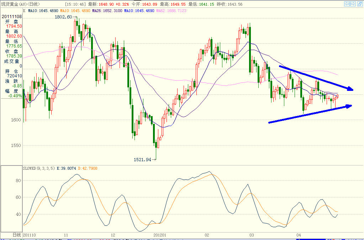Click the 日线 period label at bottom left
This screenshot has height=240, width=364.
[x=16, y=235]
